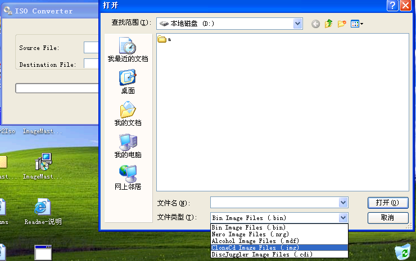
Task: Click the ImageMast desktop label under ISO Converter
Action: click(43, 131)
